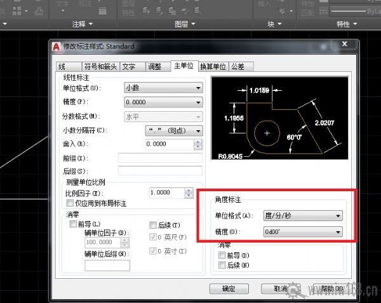Expand the 特性 ribbon panel
Image resolution: width=381 pixels, height=303 pixels.
[x=347, y=24]
